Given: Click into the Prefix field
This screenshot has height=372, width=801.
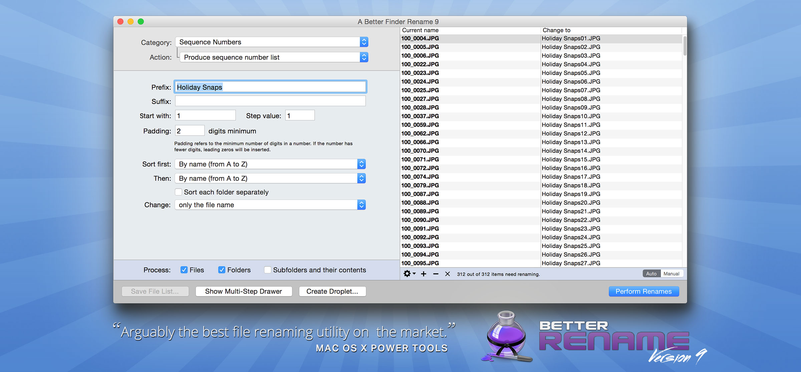Looking at the screenshot, I should pos(270,87).
